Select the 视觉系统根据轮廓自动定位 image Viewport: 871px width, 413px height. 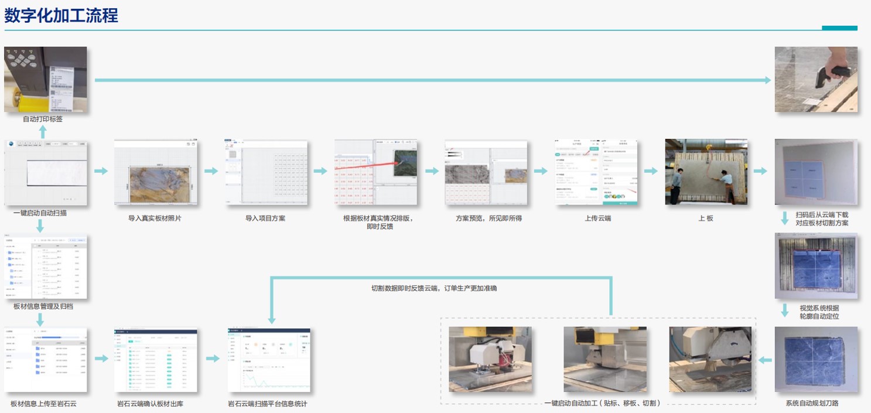click(x=816, y=266)
